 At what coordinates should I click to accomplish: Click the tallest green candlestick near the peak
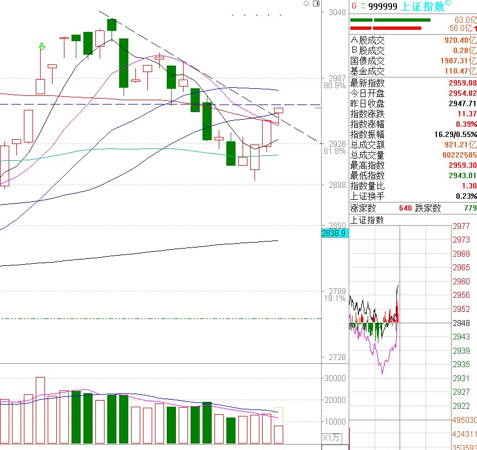(123, 63)
